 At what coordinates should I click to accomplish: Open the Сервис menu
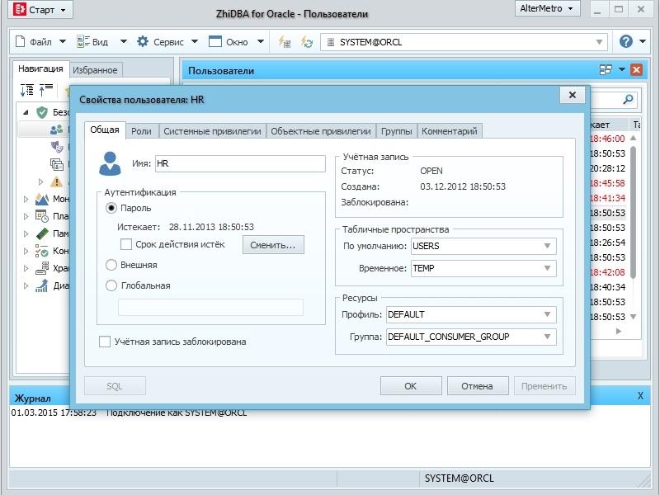tap(167, 42)
